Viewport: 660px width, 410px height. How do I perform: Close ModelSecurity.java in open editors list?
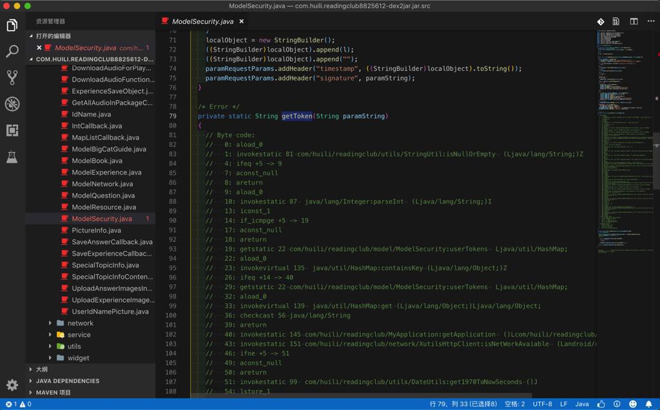coord(39,48)
